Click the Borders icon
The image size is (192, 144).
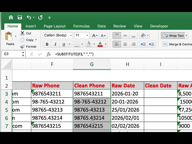pos(77,44)
